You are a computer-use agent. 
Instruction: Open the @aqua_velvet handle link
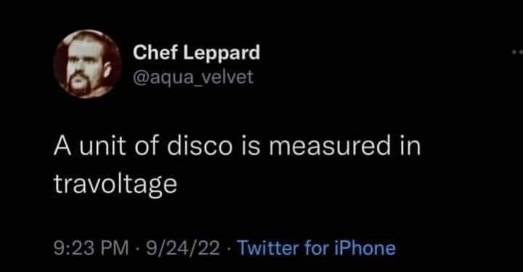click(193, 78)
